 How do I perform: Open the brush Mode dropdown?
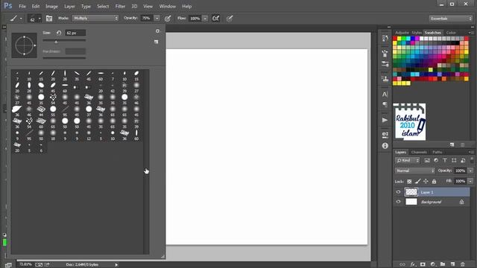tap(95, 18)
